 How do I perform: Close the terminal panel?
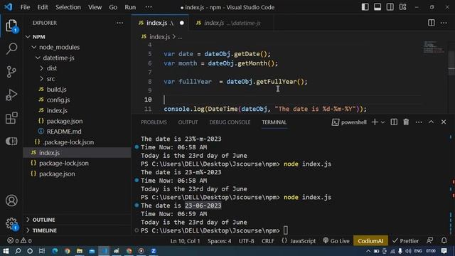coord(444,122)
